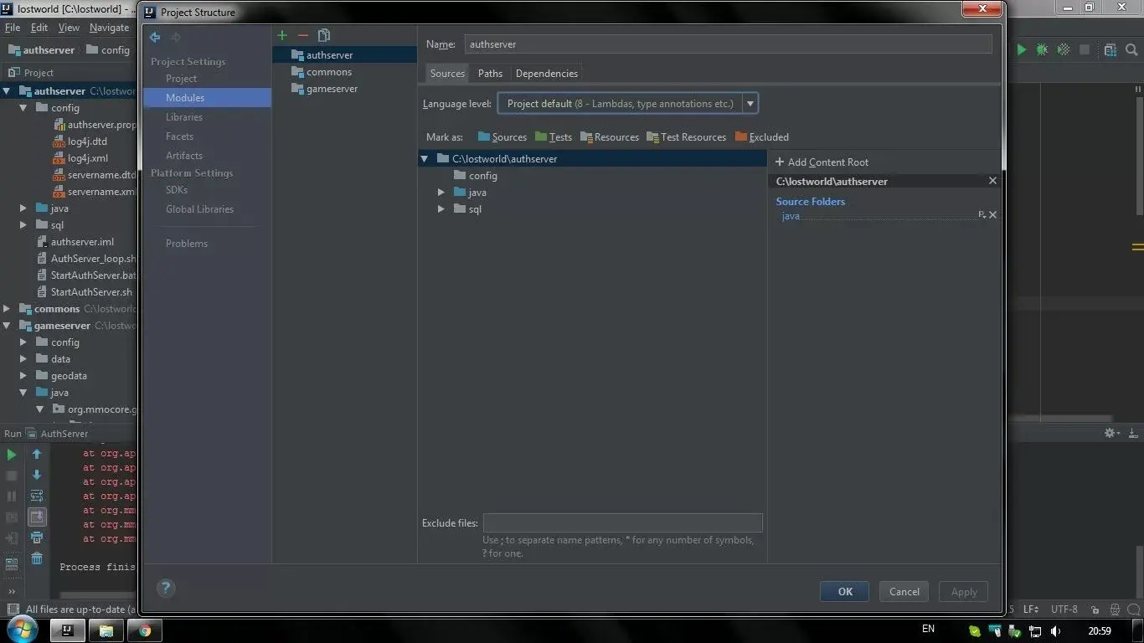1144x643 pixels.
Task: Click Add Content Root
Action: coord(822,162)
